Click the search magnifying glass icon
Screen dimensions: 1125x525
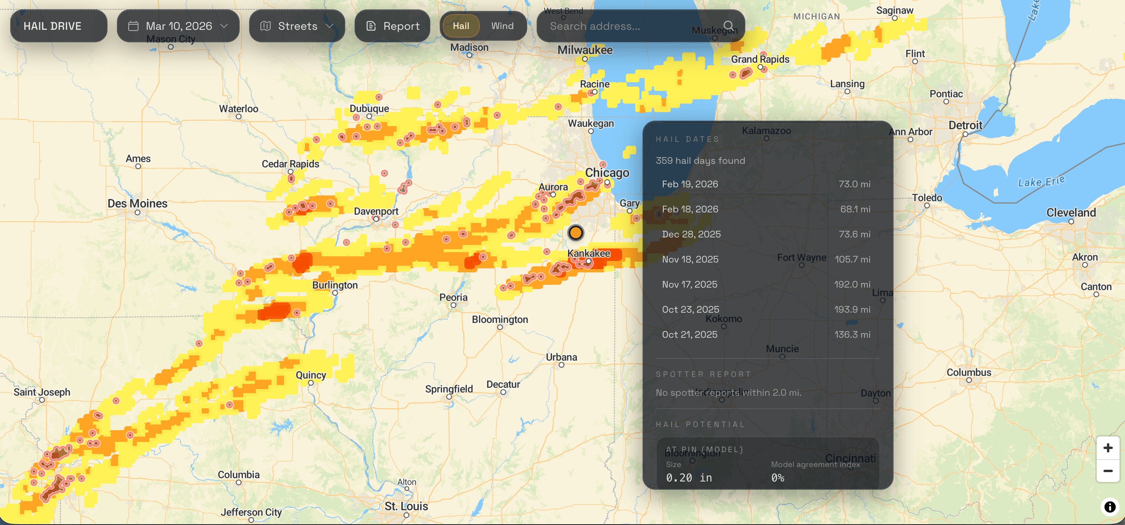pyautogui.click(x=728, y=26)
